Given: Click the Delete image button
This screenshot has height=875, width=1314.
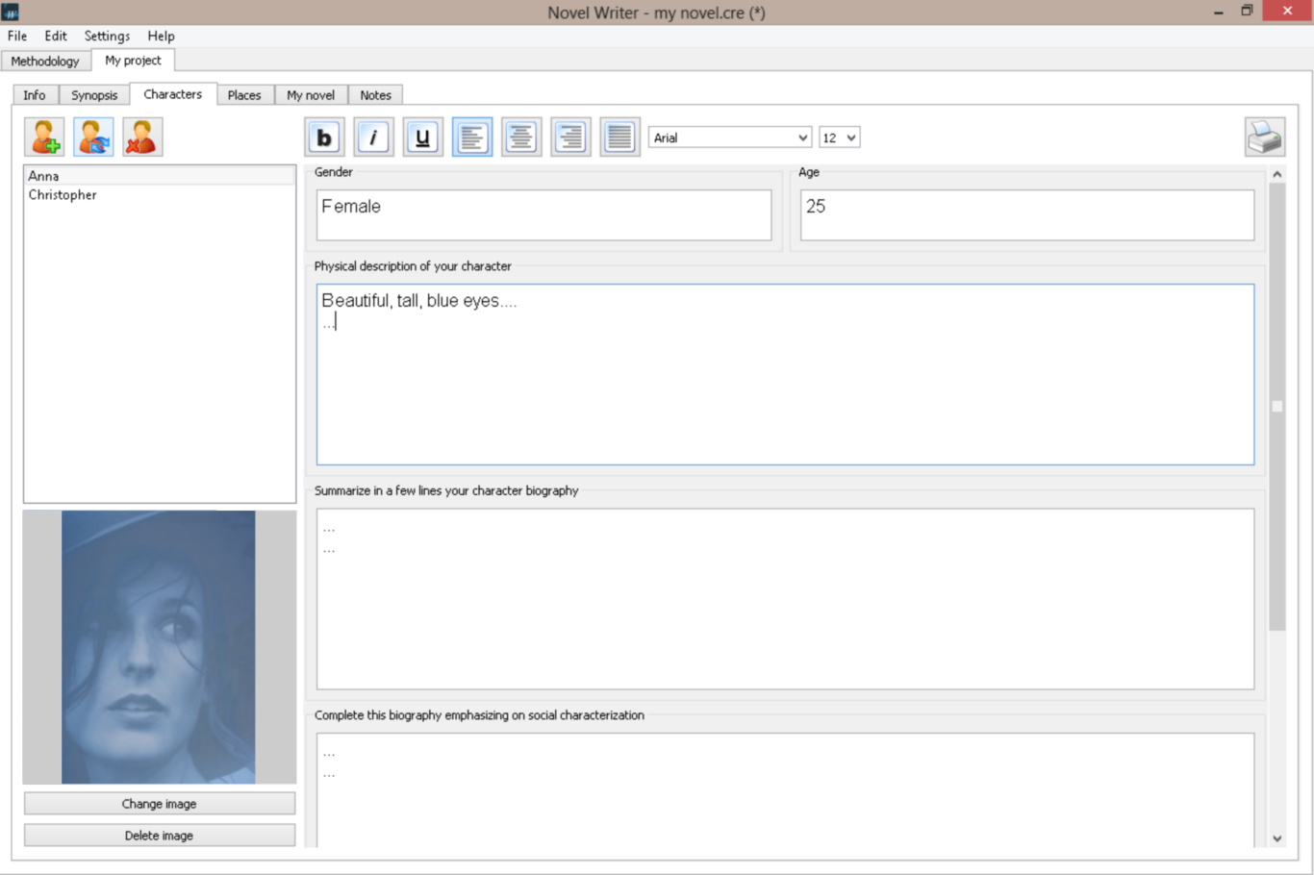Looking at the screenshot, I should [160, 836].
